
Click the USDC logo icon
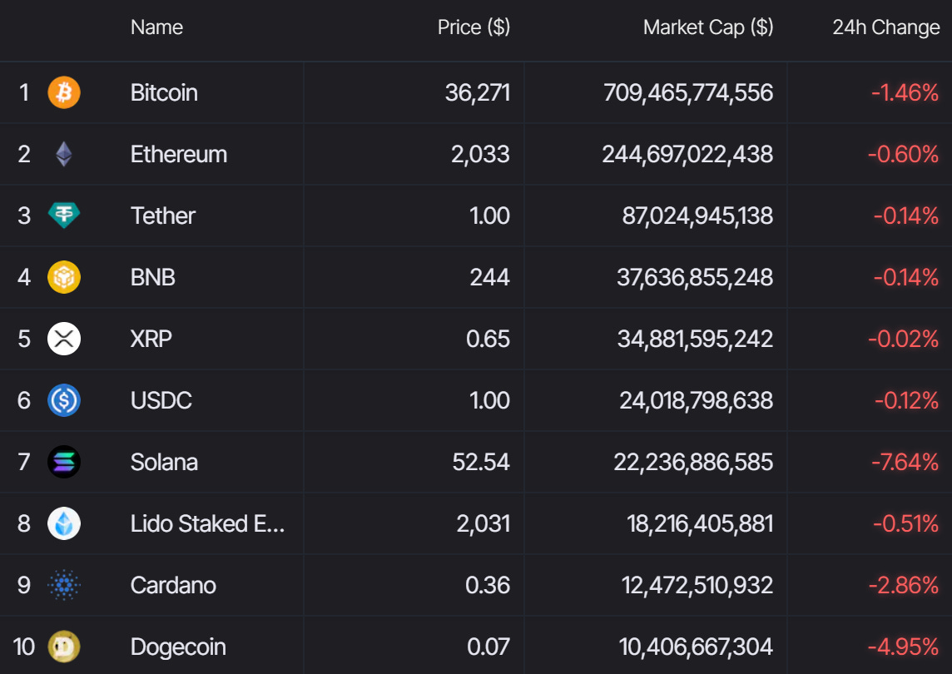pyautogui.click(x=64, y=400)
